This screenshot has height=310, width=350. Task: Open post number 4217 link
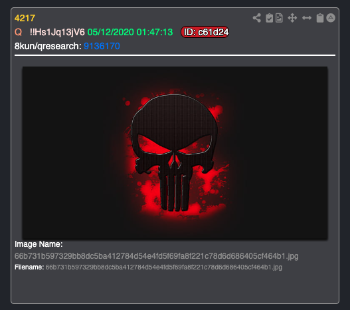coord(25,18)
